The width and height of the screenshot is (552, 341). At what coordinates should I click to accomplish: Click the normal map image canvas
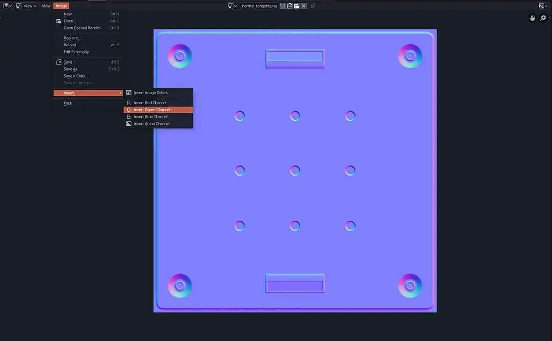click(295, 171)
